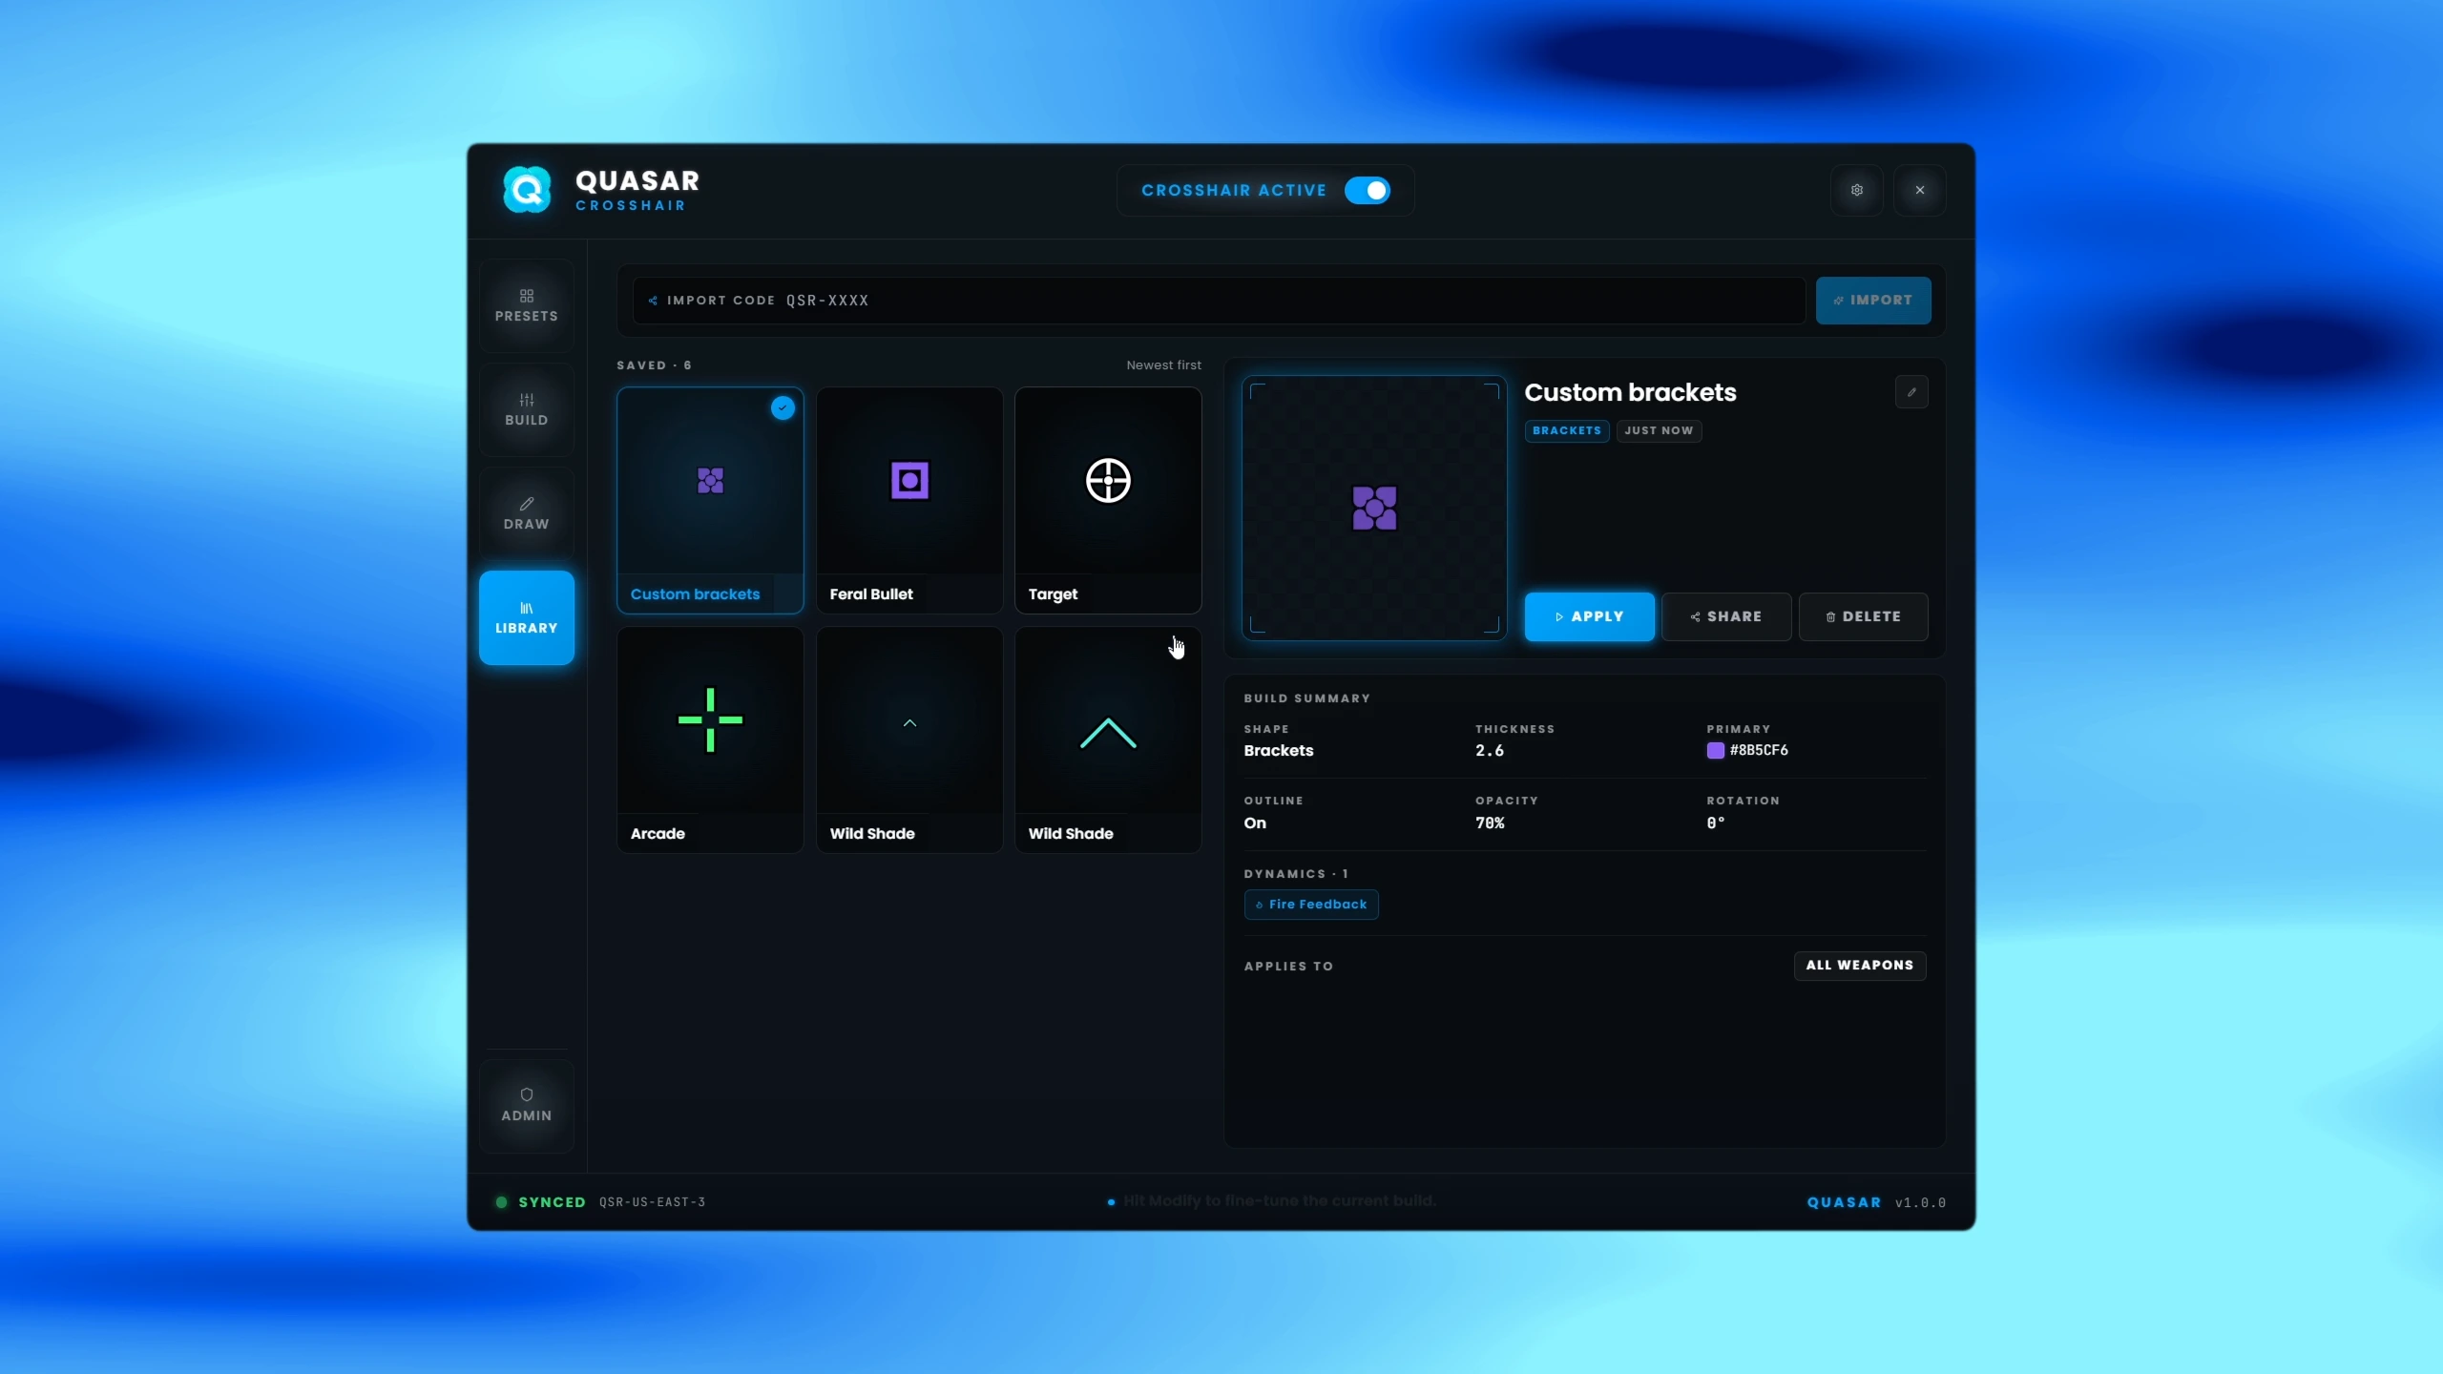The height and width of the screenshot is (1374, 2443).
Task: Click the Opacity value 70%
Action: pos(1490,823)
